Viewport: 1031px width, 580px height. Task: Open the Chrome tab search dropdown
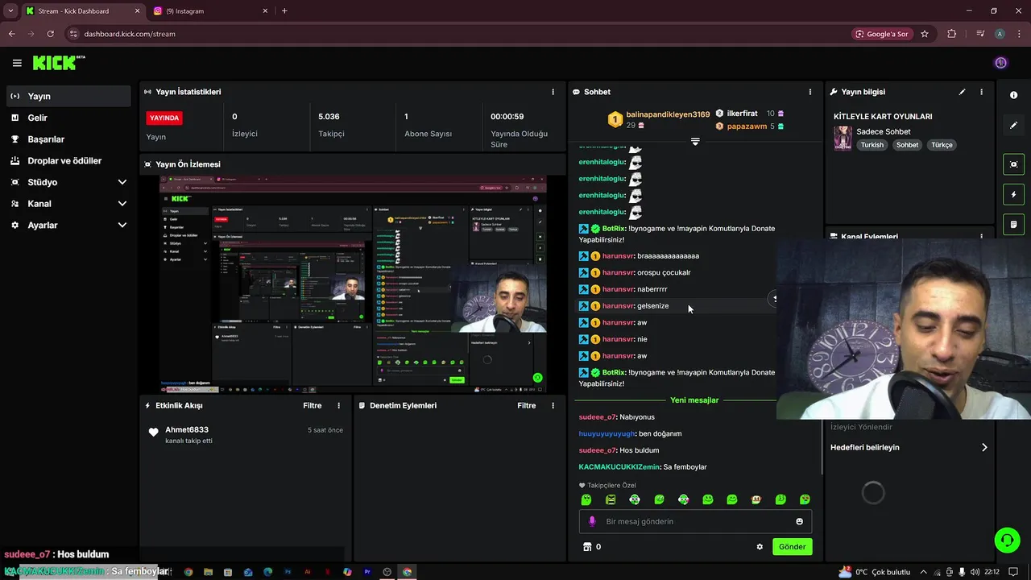10,10
